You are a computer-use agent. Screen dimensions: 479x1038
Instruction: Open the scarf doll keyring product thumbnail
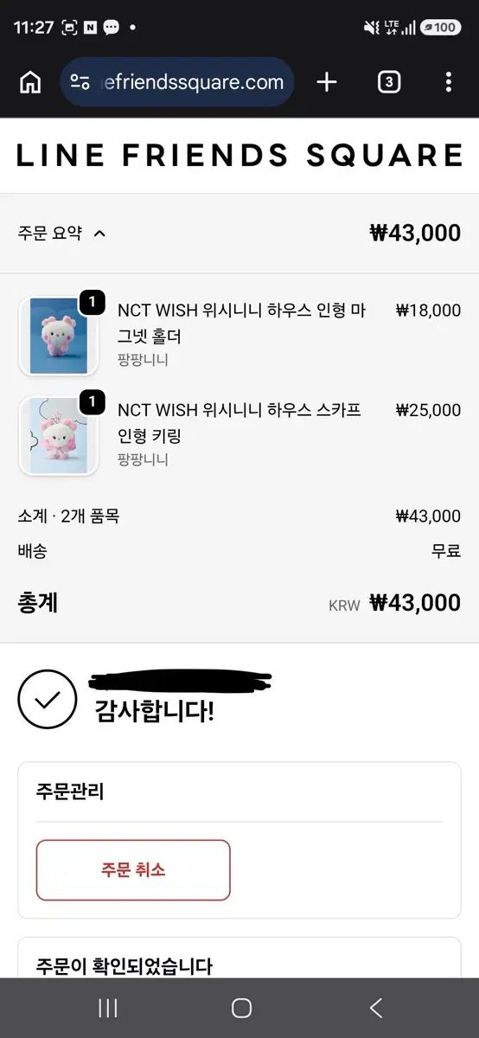click(59, 436)
